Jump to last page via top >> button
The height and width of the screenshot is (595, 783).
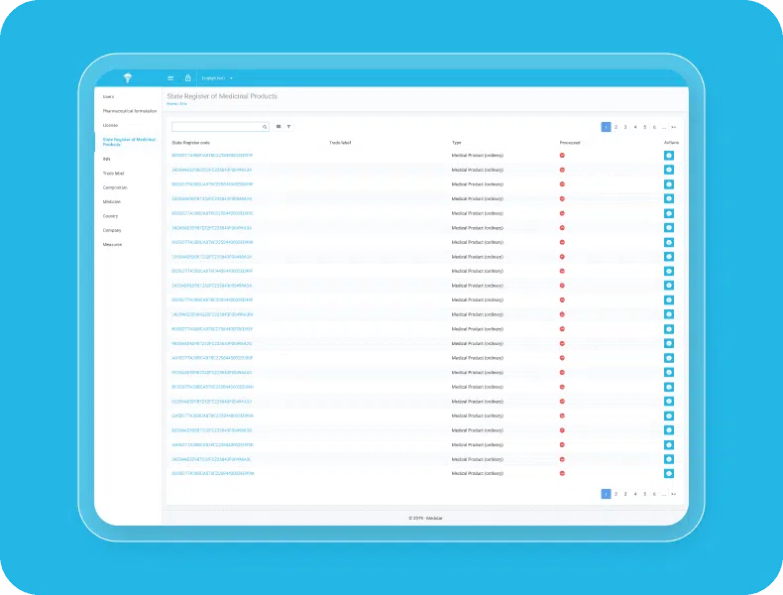coord(674,127)
